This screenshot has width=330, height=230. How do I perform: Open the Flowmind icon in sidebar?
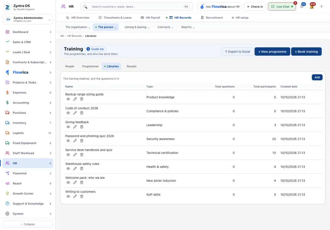(7, 173)
